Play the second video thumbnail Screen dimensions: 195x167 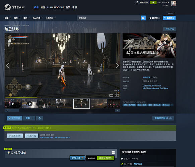coord(30,104)
